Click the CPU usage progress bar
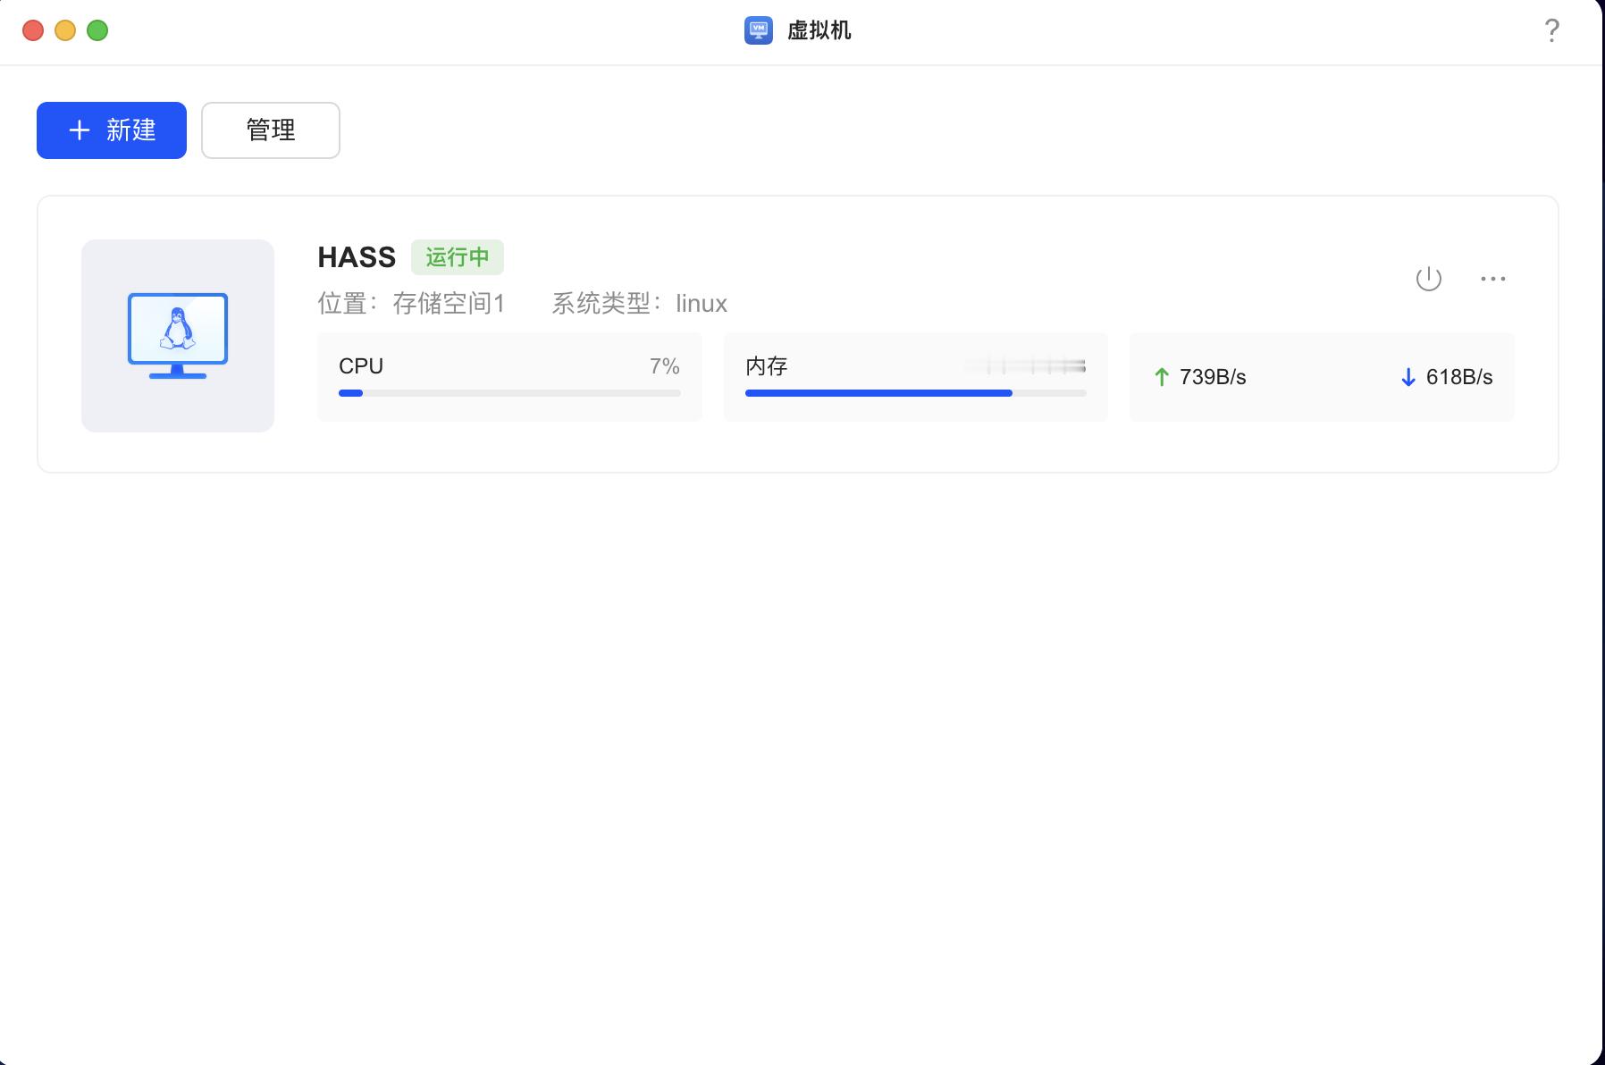The height and width of the screenshot is (1065, 1605). click(508, 392)
